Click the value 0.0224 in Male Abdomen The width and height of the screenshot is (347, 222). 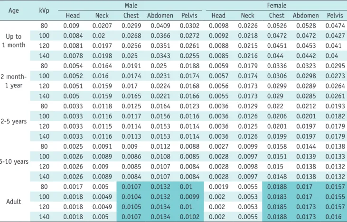pos(160,86)
